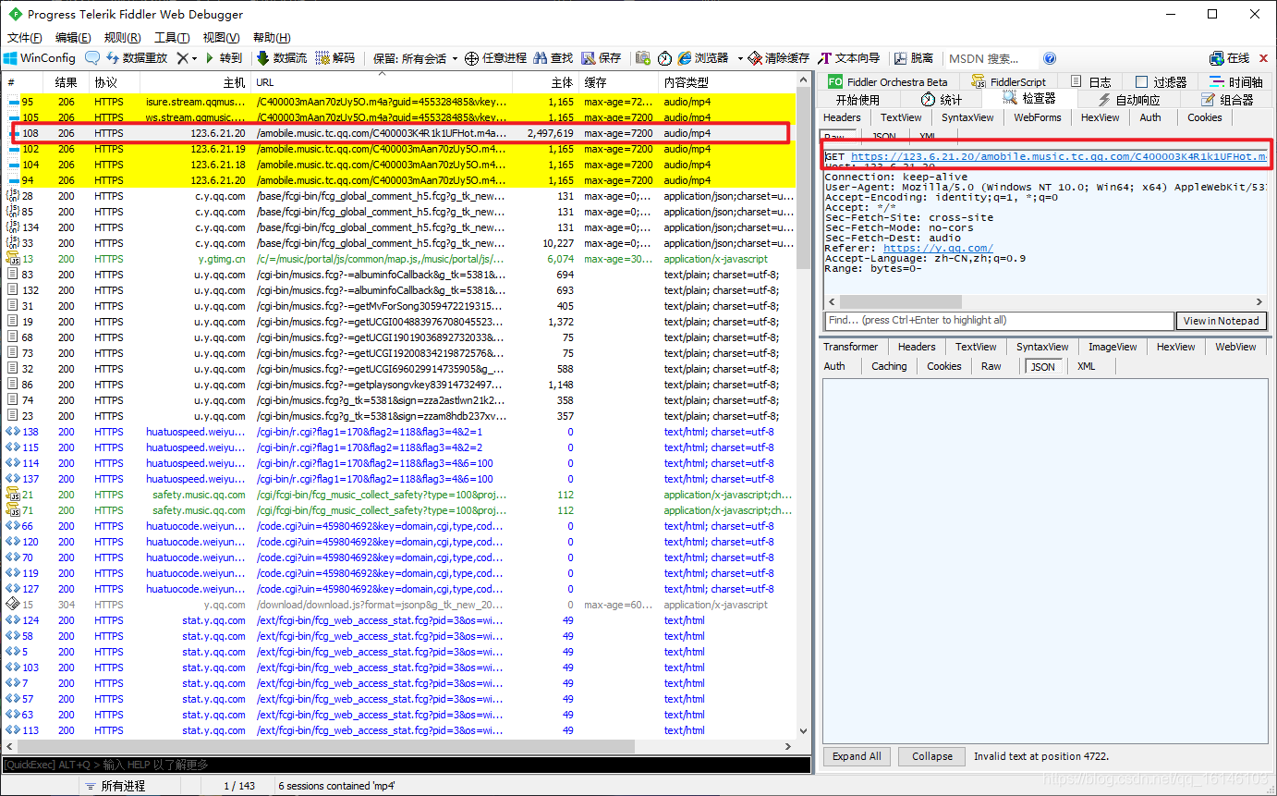Click the QuickExec command box
Viewport: 1277px width, 796px height.
click(407, 765)
